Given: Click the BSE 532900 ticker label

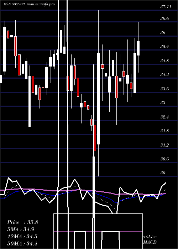Looking at the screenshot, I should click(x=14, y=4).
